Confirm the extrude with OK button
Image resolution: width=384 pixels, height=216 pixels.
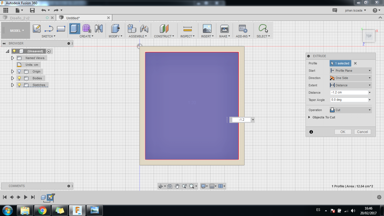coord(343,132)
